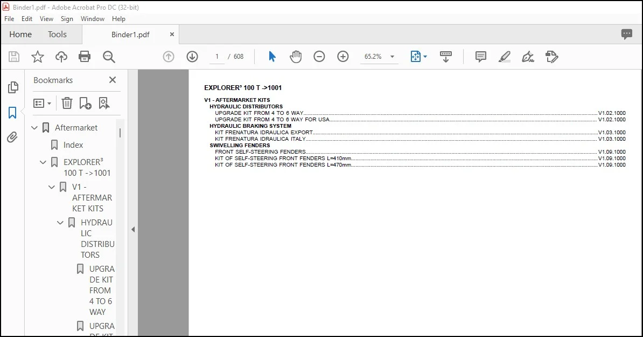The image size is (643, 337).
Task: Click the EXPLORER³ 100 T ->1001 page title
Action: (243, 87)
